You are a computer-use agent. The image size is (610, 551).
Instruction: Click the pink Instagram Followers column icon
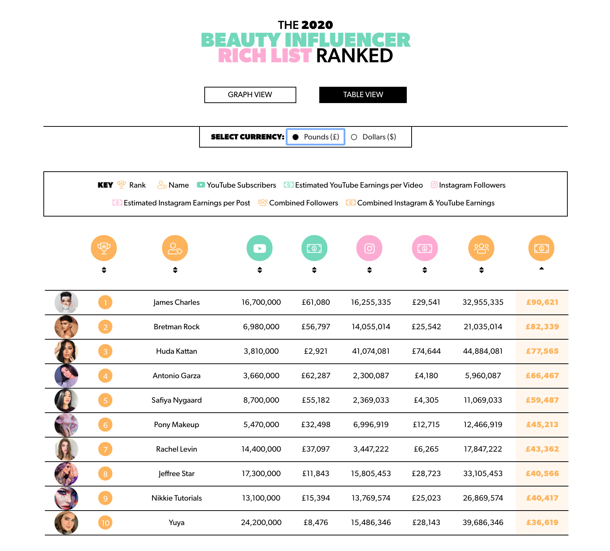pos(369,248)
